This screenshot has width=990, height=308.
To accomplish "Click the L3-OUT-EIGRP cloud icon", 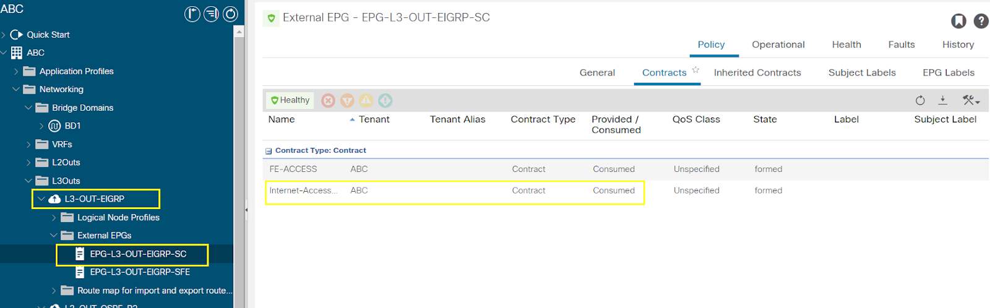I will 54,199.
